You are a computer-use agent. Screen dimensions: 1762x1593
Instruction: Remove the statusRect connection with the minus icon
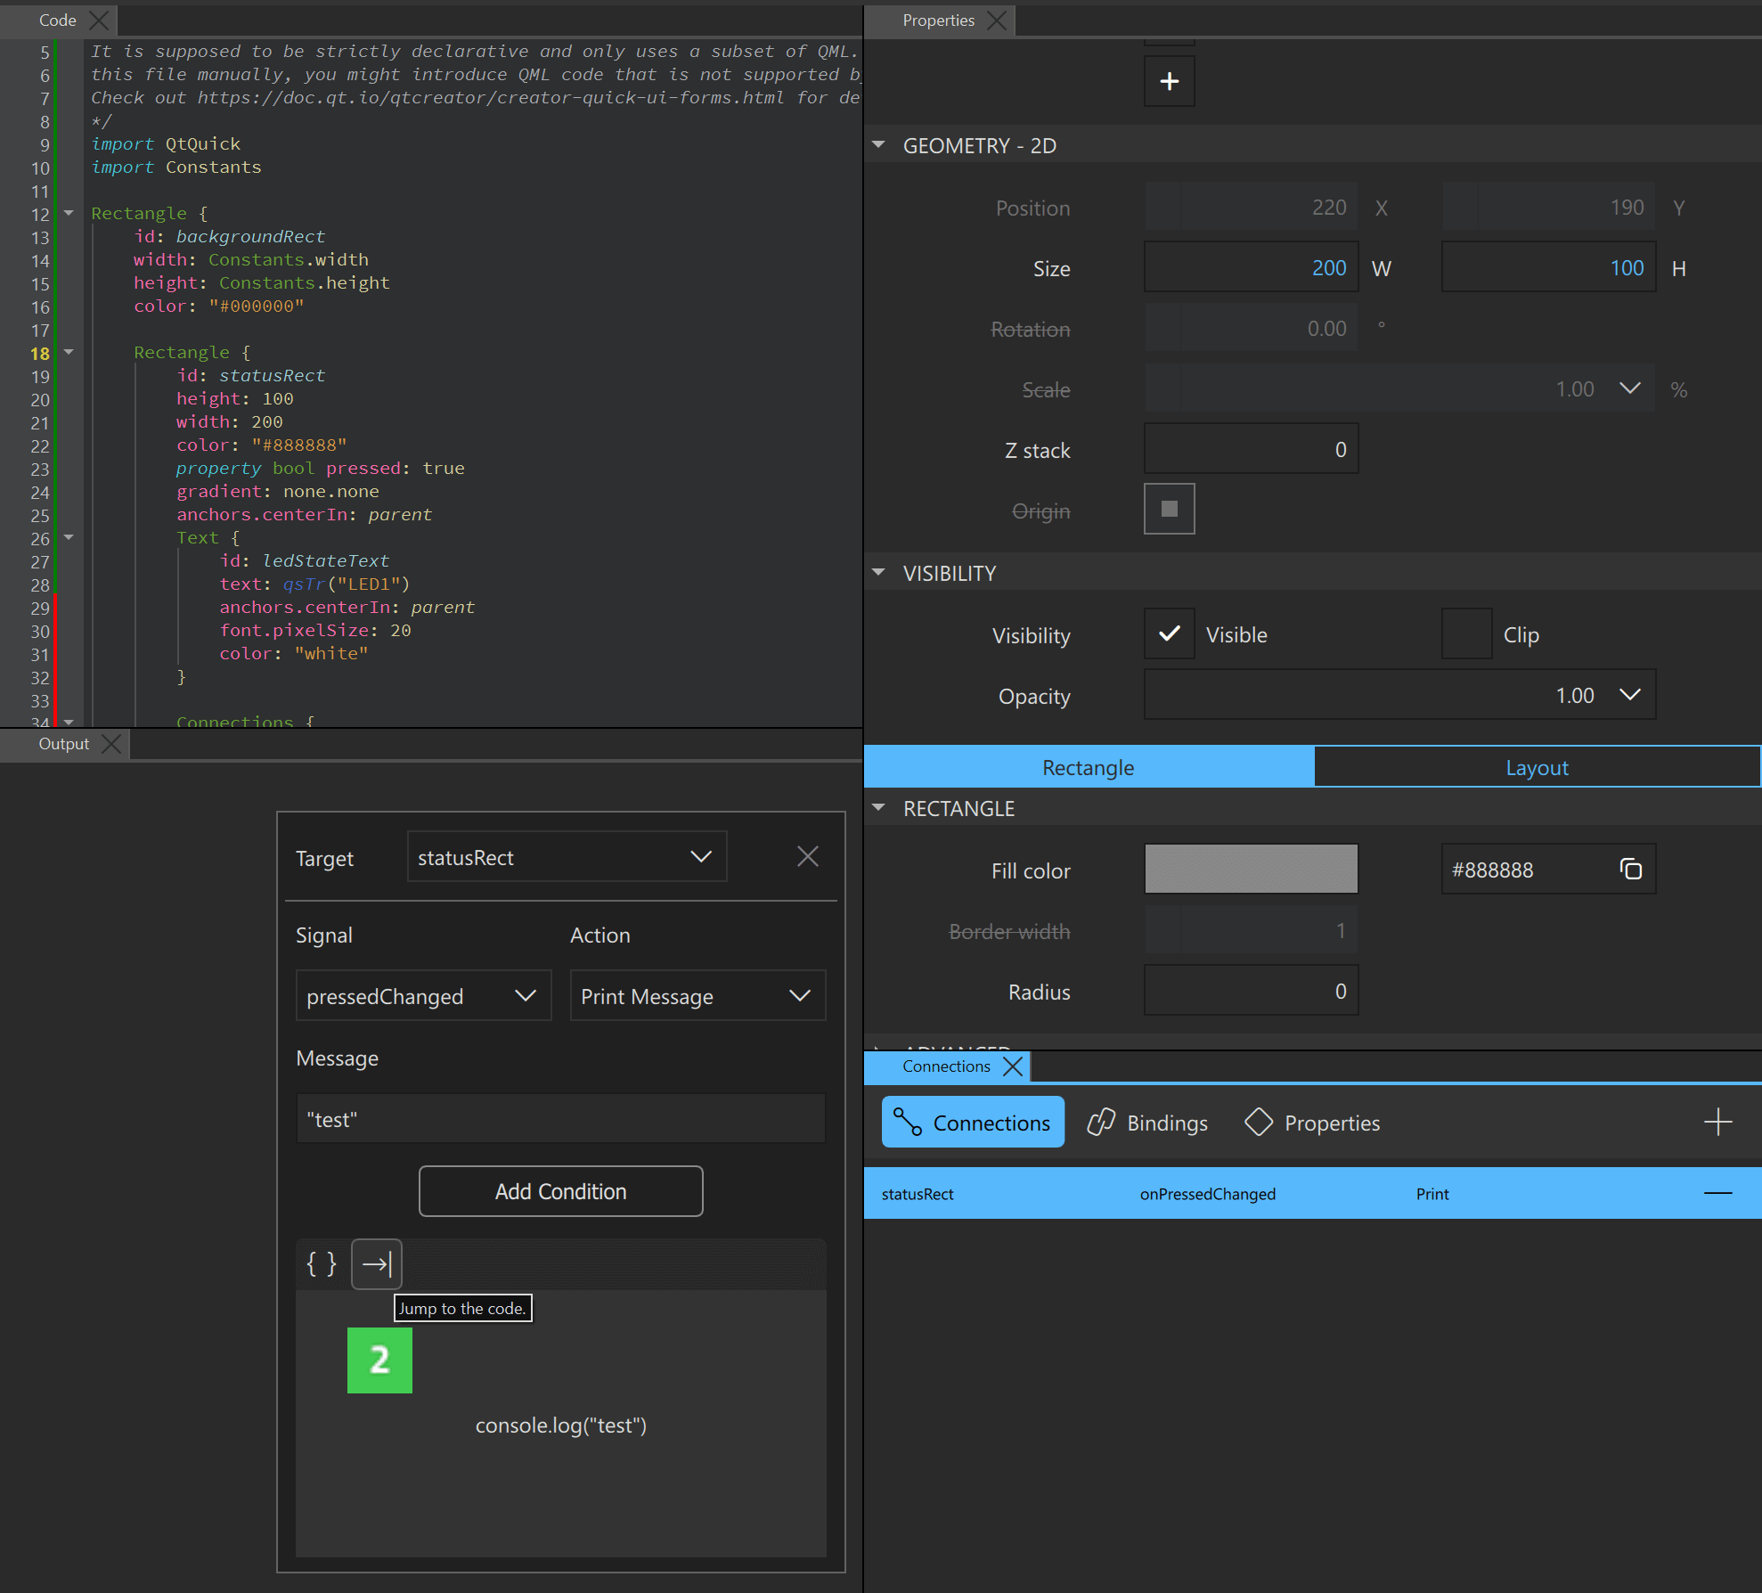(1717, 1193)
